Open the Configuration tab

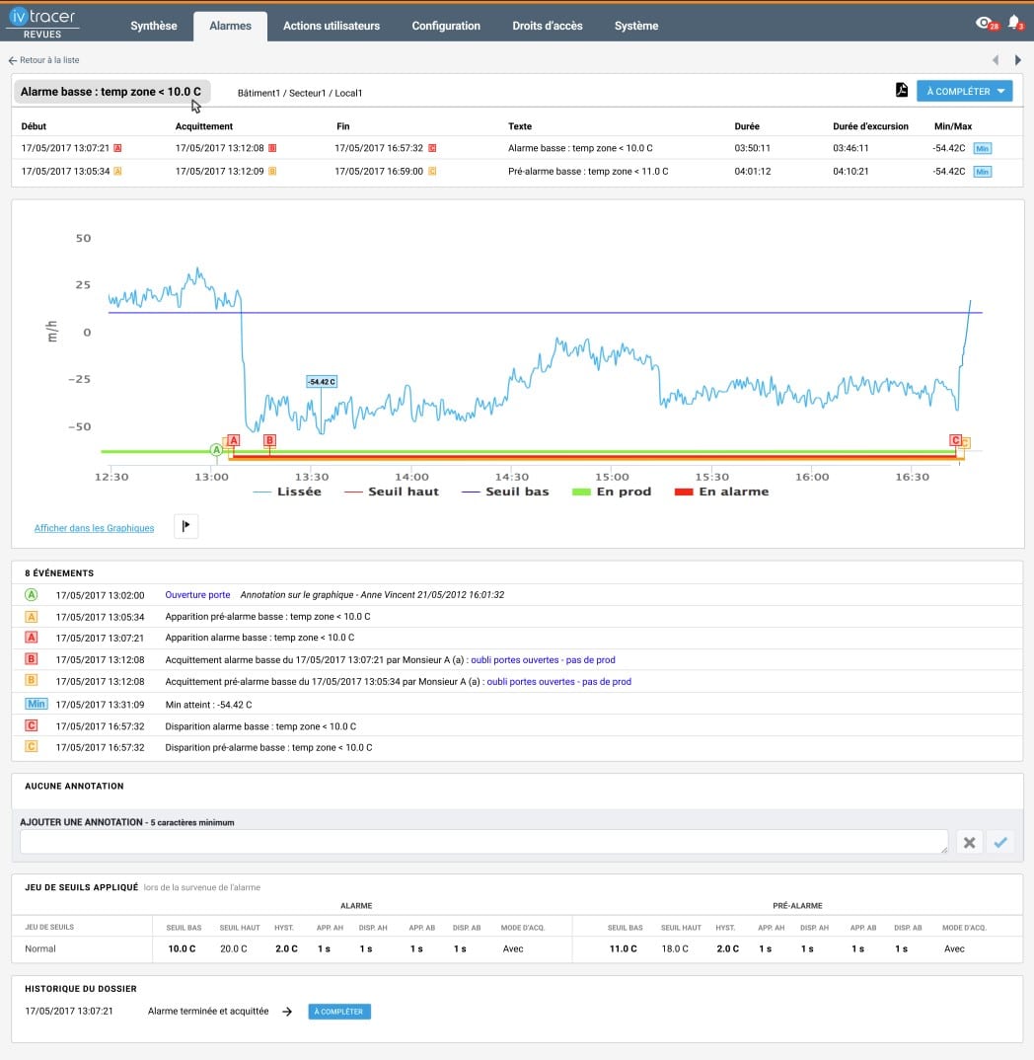click(446, 26)
